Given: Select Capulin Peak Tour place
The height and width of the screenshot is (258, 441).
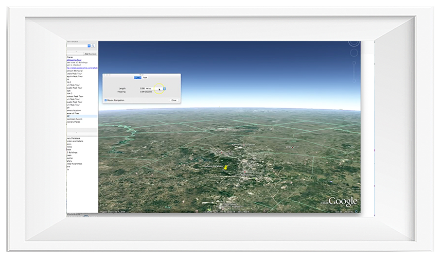Looking at the screenshot, I should click(x=75, y=77).
